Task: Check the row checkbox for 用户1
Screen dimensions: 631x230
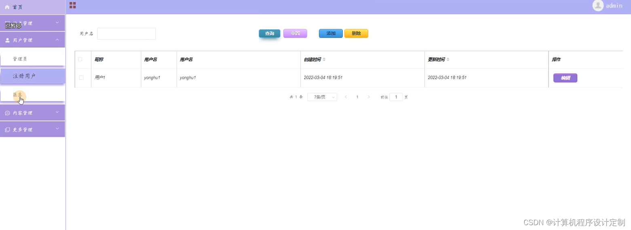Action: tap(81, 77)
